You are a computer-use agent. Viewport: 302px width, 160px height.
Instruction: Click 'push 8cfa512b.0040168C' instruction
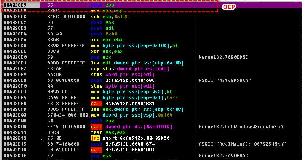coord(123,80)
